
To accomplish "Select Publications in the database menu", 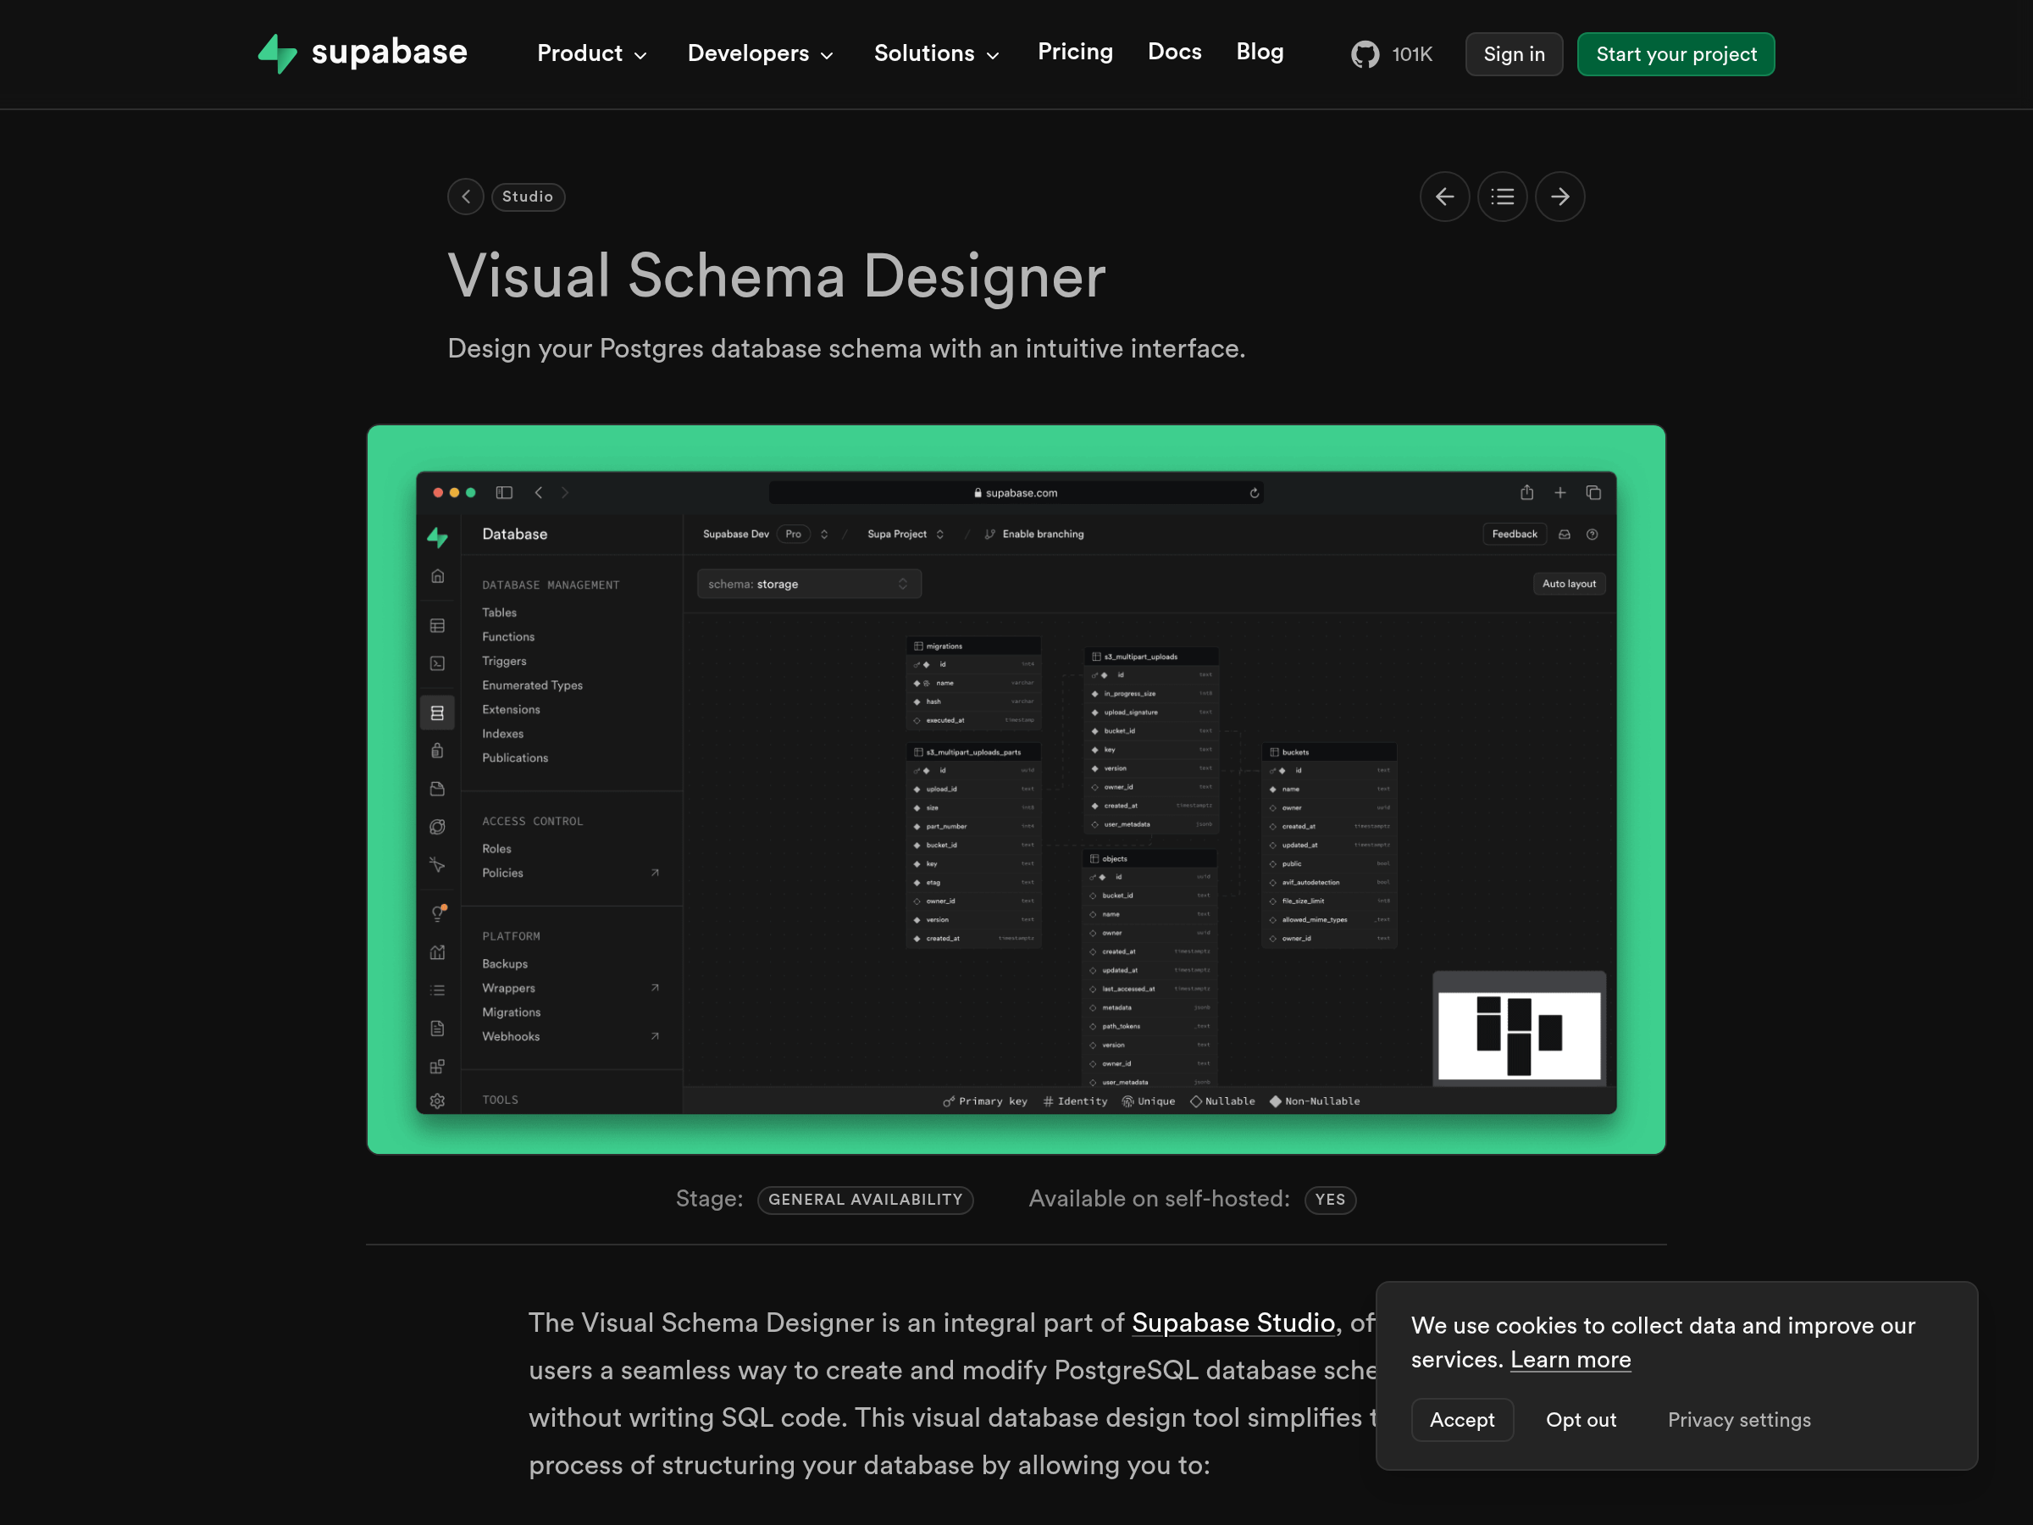I will point(515,757).
